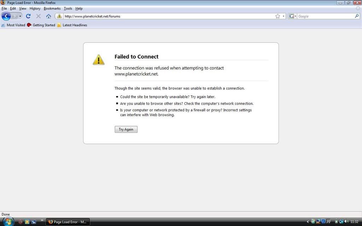
Task: Click the text 'www.planetcricket.net.' in error message
Action: point(136,74)
